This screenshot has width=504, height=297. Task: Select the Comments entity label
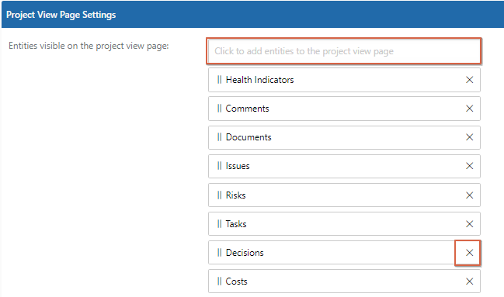pyautogui.click(x=247, y=109)
